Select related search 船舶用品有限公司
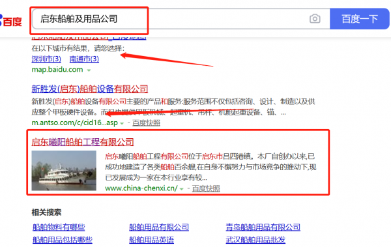 click(x=159, y=227)
